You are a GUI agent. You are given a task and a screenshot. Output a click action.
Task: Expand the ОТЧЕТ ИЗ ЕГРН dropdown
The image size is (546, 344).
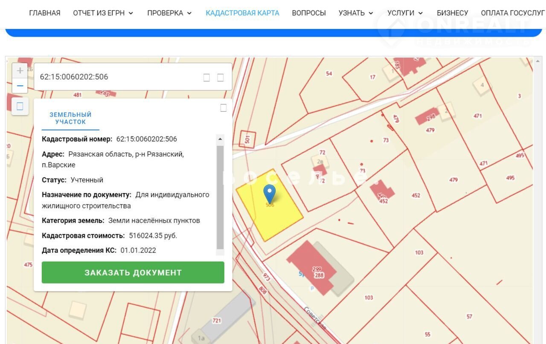[103, 13]
